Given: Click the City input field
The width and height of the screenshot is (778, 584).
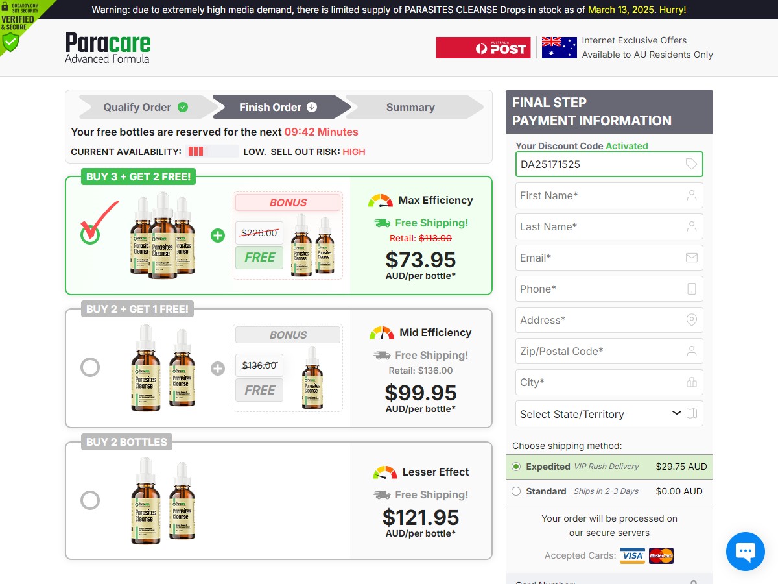Looking at the screenshot, I should click(609, 382).
